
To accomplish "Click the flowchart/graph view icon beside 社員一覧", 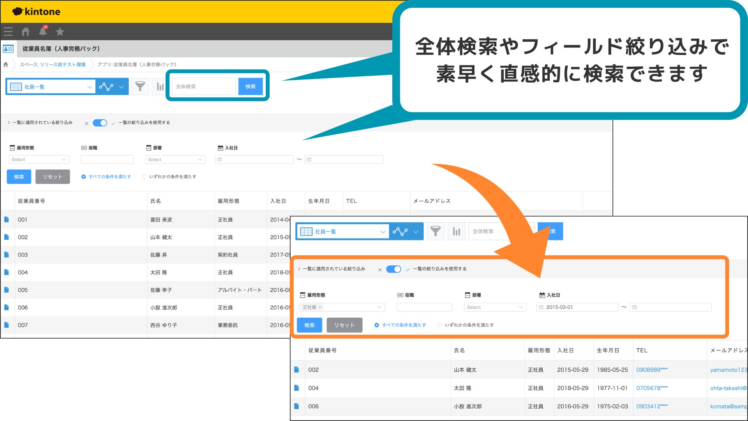I will tap(106, 86).
